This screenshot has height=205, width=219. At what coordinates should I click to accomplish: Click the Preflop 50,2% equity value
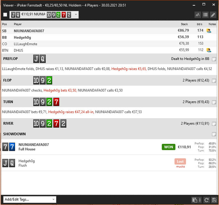click(x=212, y=160)
